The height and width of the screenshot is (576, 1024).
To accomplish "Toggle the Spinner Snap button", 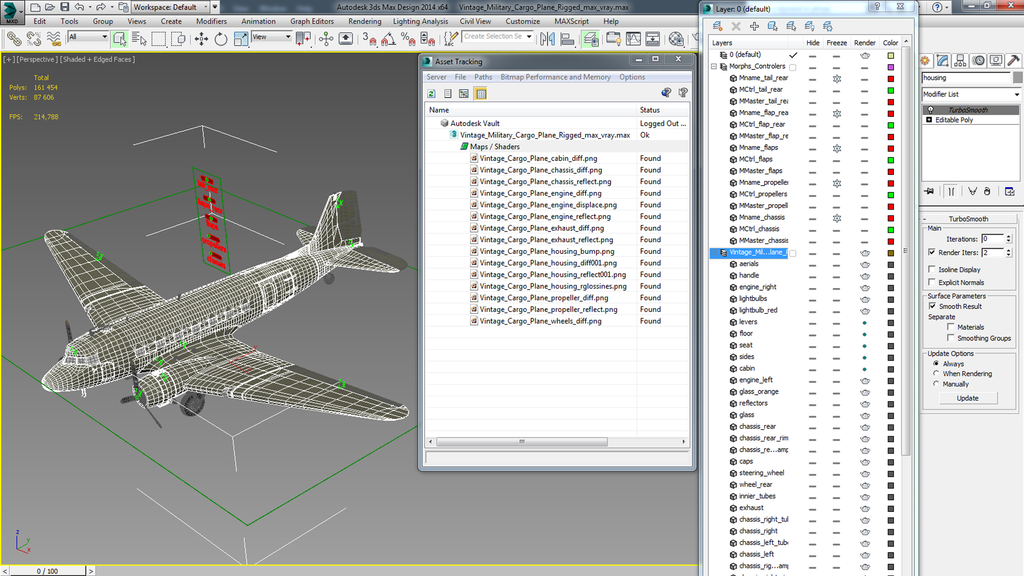I will [x=427, y=39].
